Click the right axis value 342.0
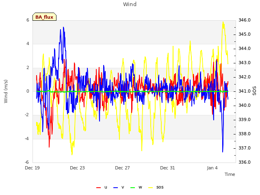This screenshot has width=260, height=195. click(245, 77)
